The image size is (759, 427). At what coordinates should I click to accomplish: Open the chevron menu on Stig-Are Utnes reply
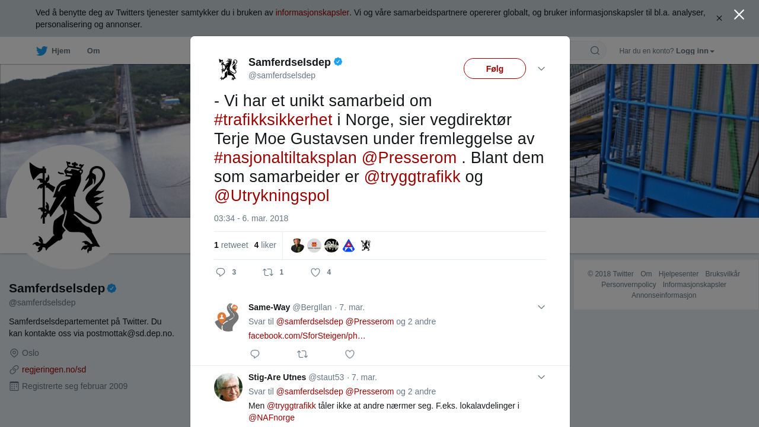[541, 377]
